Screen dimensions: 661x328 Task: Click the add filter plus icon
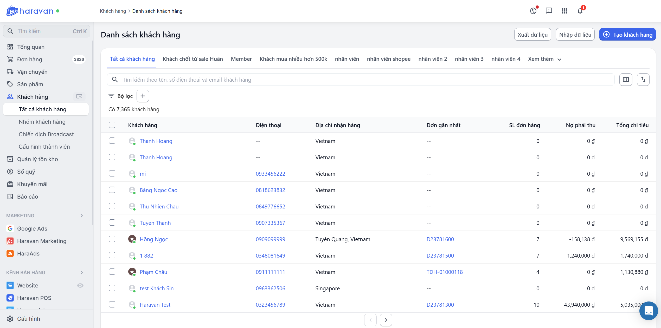[x=143, y=96]
